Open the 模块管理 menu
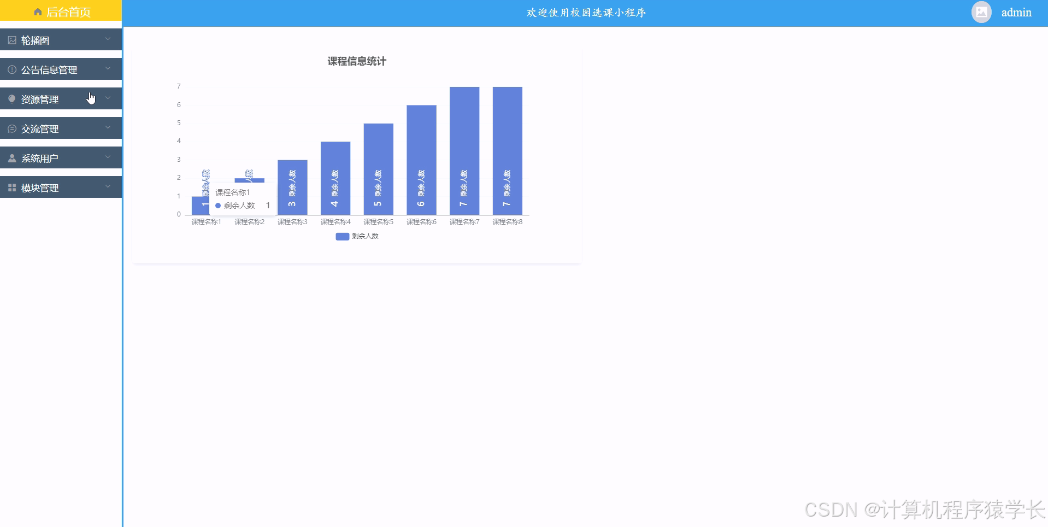Image resolution: width=1048 pixels, height=527 pixels. tap(61, 188)
